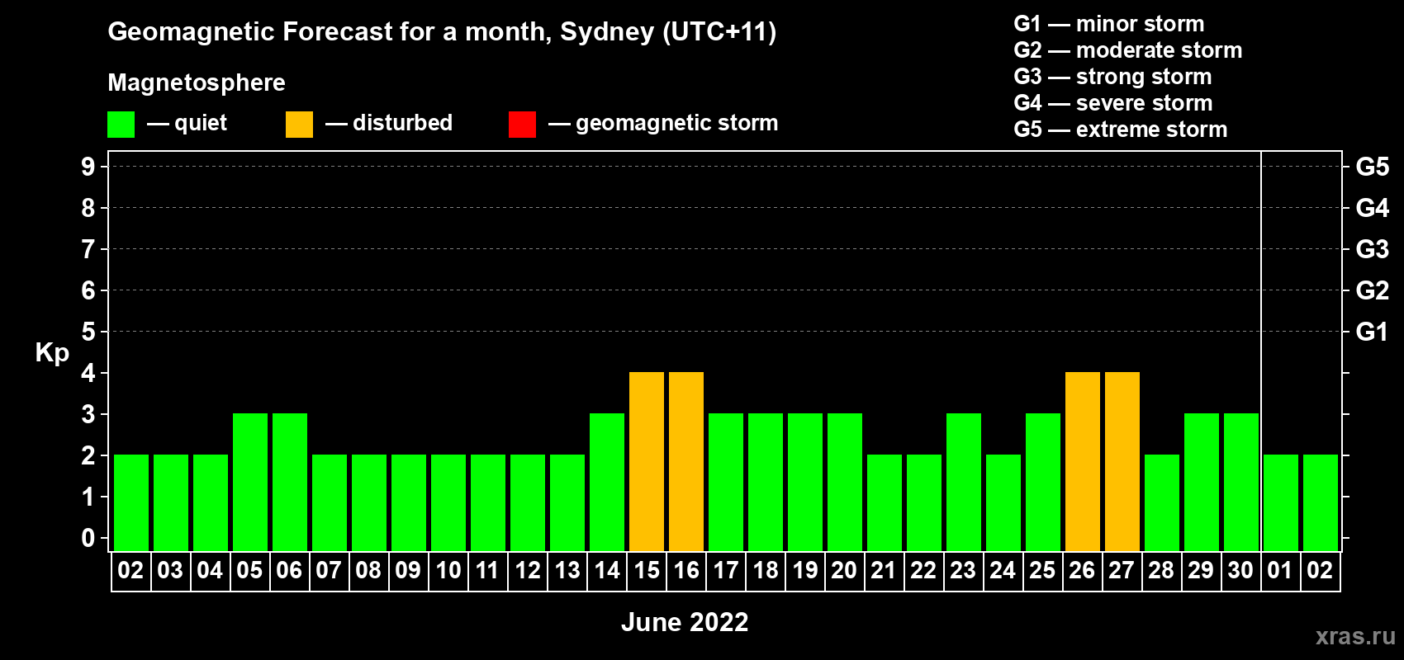Click the 'Magnetosphere' heading
Viewport: 1404px width, 660px height.
(197, 82)
